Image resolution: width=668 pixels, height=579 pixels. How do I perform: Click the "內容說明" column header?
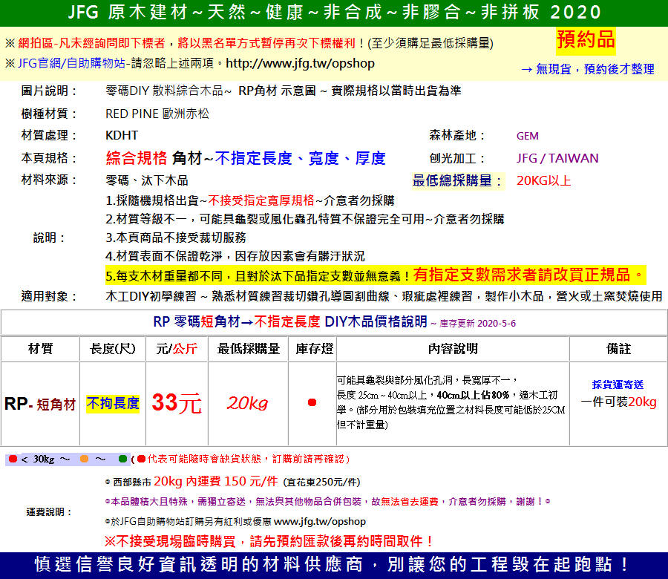pyautogui.click(x=453, y=349)
